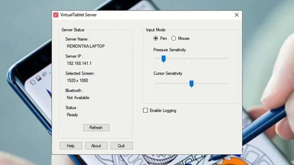
Task: Click the Status label
Action: [x=72, y=108]
